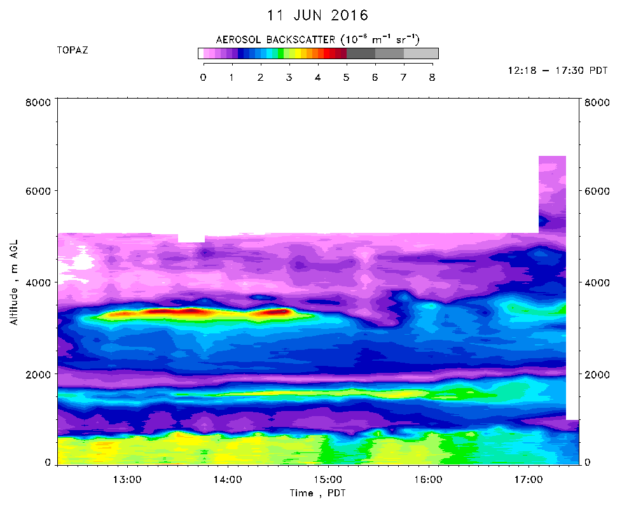Image resolution: width=636 pixels, height=509 pixels.
Task: Click the tall purple profile column after 17:00
Action: pos(552,195)
